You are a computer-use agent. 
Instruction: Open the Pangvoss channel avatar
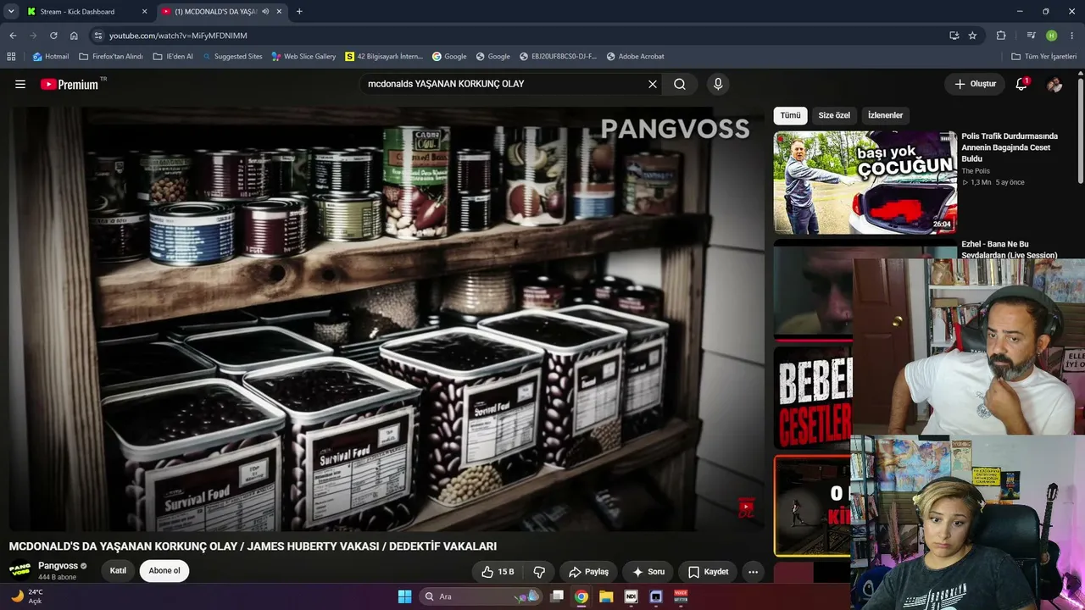point(20,570)
